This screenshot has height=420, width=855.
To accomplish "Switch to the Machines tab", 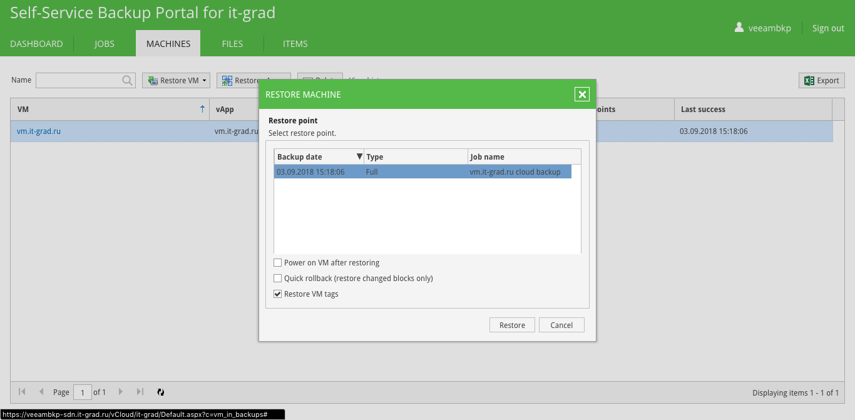I will (x=168, y=44).
